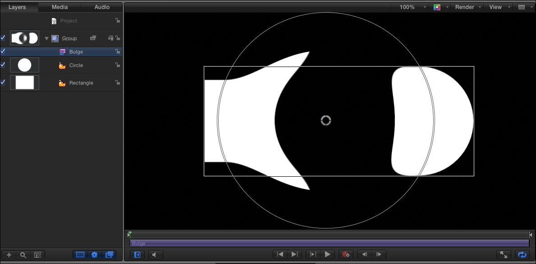Enable full-screen player mode
The height and width of the screenshot is (264, 536).
point(503,255)
